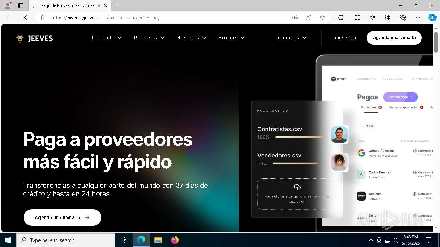The height and width of the screenshot is (247, 440).
Task: Expand the Producto menu
Action: 107,38
